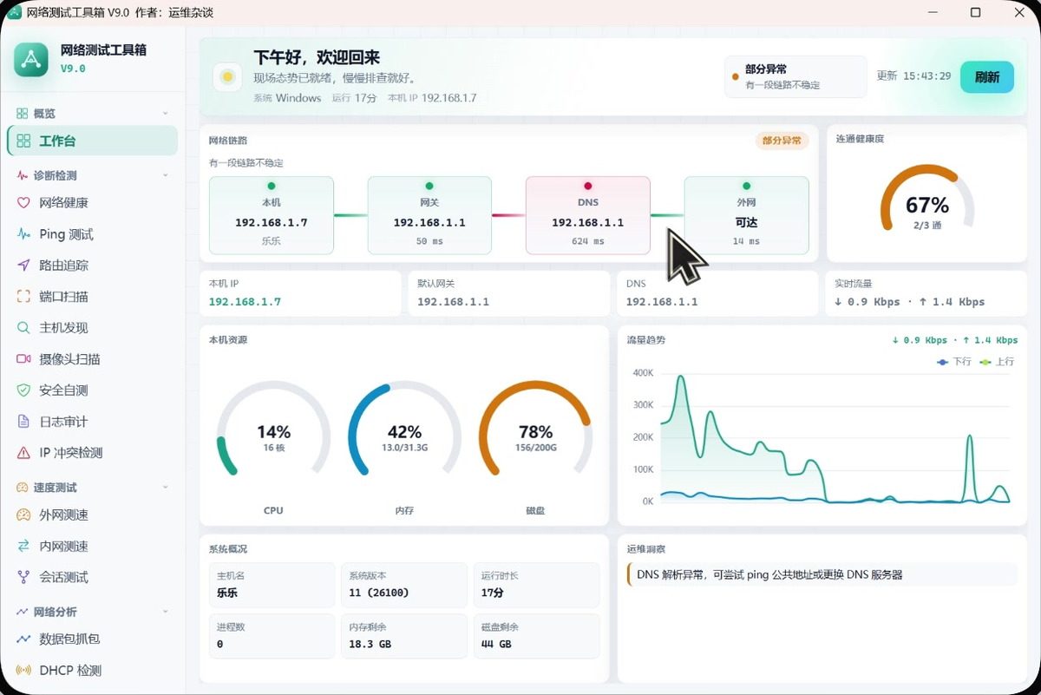Click the pulse icon beside Ping 测试
1041x695 pixels.
click(23, 234)
